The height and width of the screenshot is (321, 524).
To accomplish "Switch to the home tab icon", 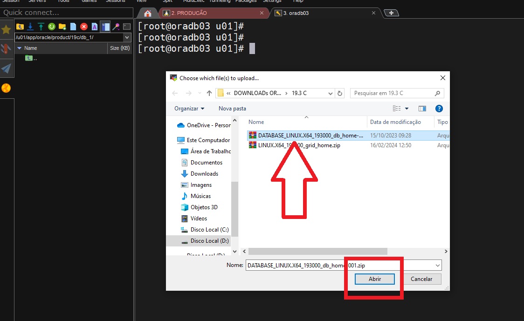I will coord(148,13).
